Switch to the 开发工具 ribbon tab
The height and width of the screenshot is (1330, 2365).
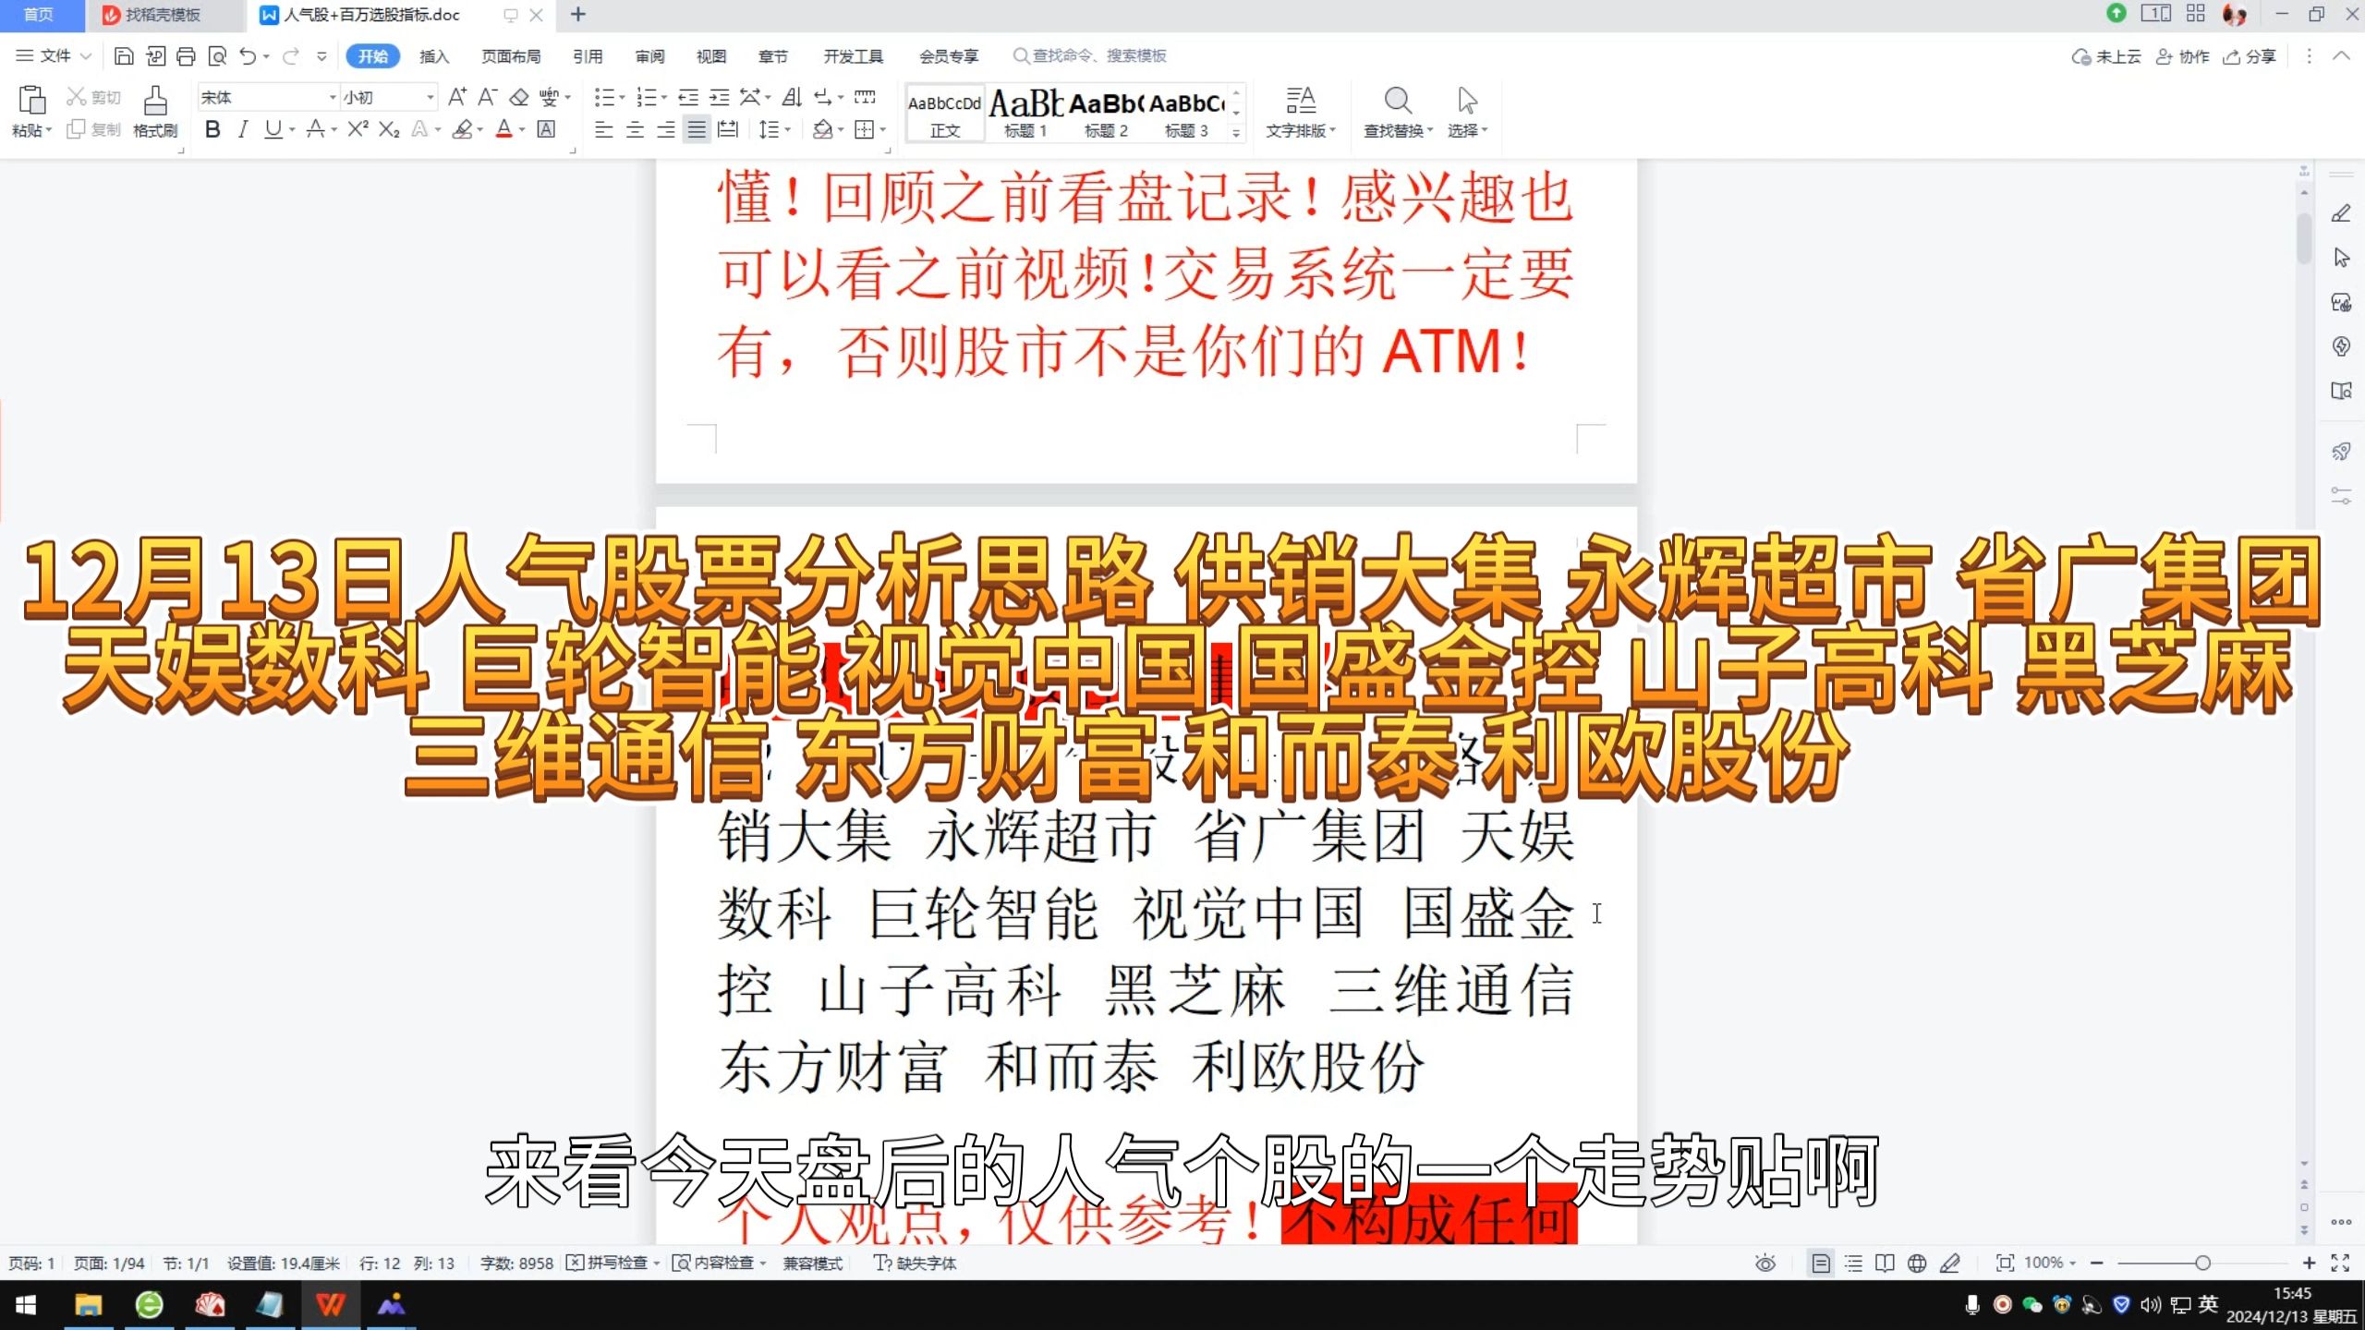[x=854, y=56]
